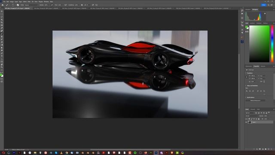Hide Layer 1 with the eye icon
The image size is (275, 155).
(x=246, y=122)
